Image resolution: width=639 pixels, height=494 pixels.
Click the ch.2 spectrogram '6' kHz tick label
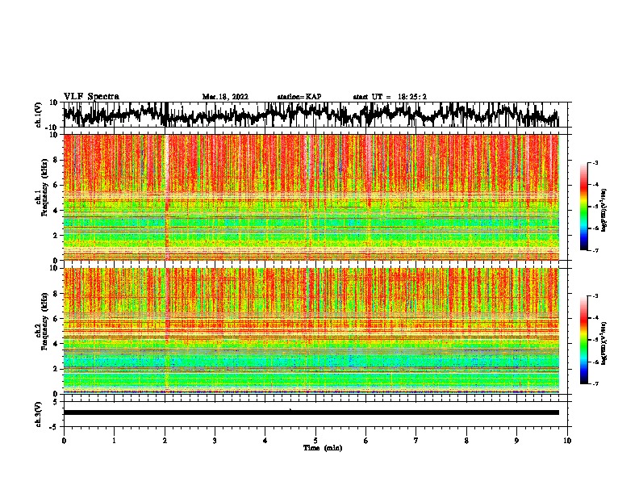click(56, 319)
